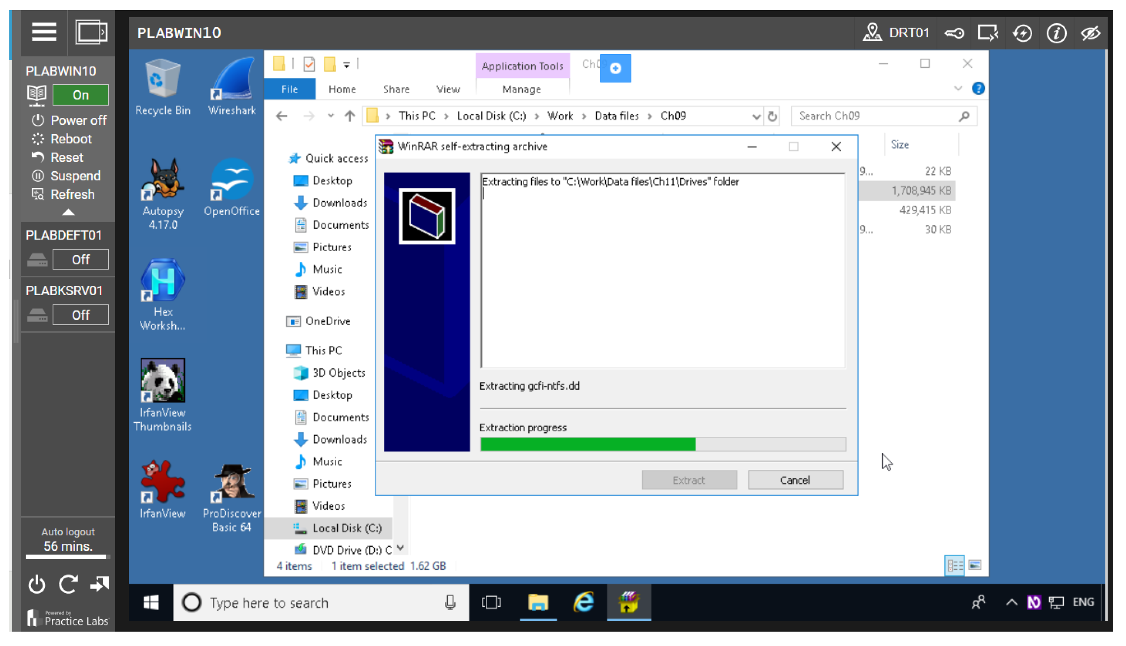Viewport: 1126px width, 646px height.
Task: Show hidden system tray icons
Action: [1011, 602]
